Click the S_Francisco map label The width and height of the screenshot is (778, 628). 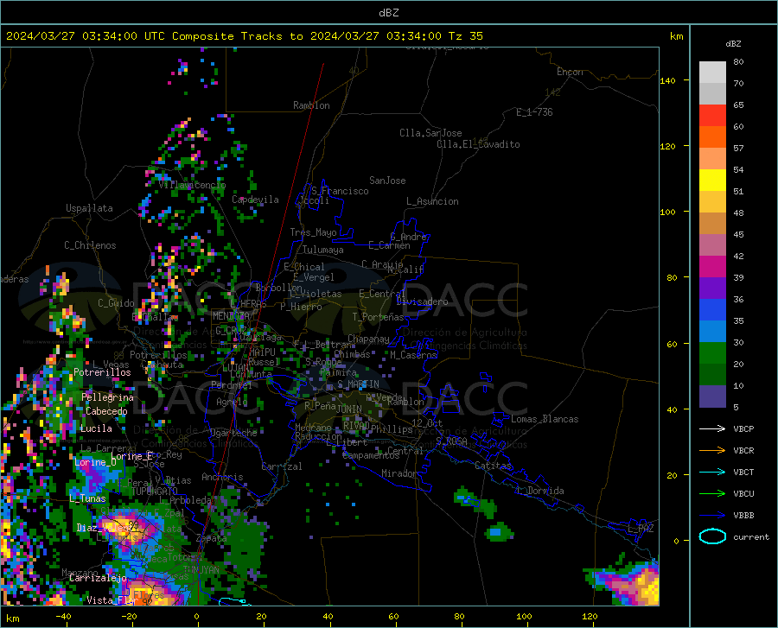tap(340, 191)
